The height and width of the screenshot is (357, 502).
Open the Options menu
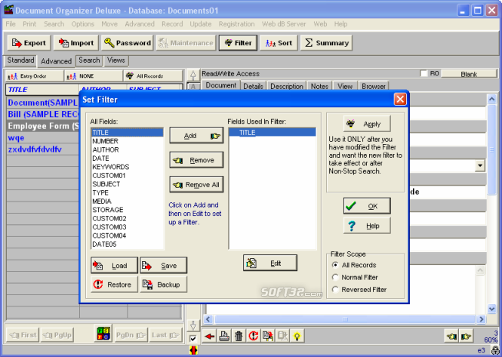pos(82,24)
